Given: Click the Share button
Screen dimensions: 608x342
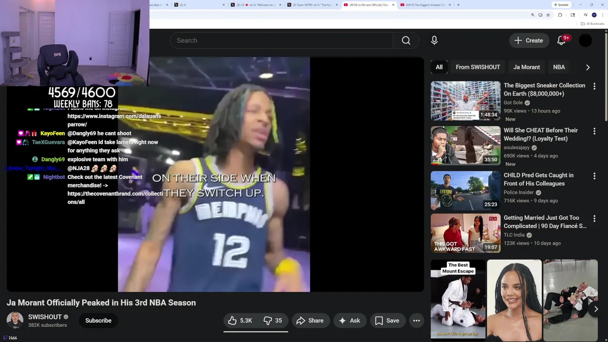Looking at the screenshot, I should pyautogui.click(x=310, y=321).
